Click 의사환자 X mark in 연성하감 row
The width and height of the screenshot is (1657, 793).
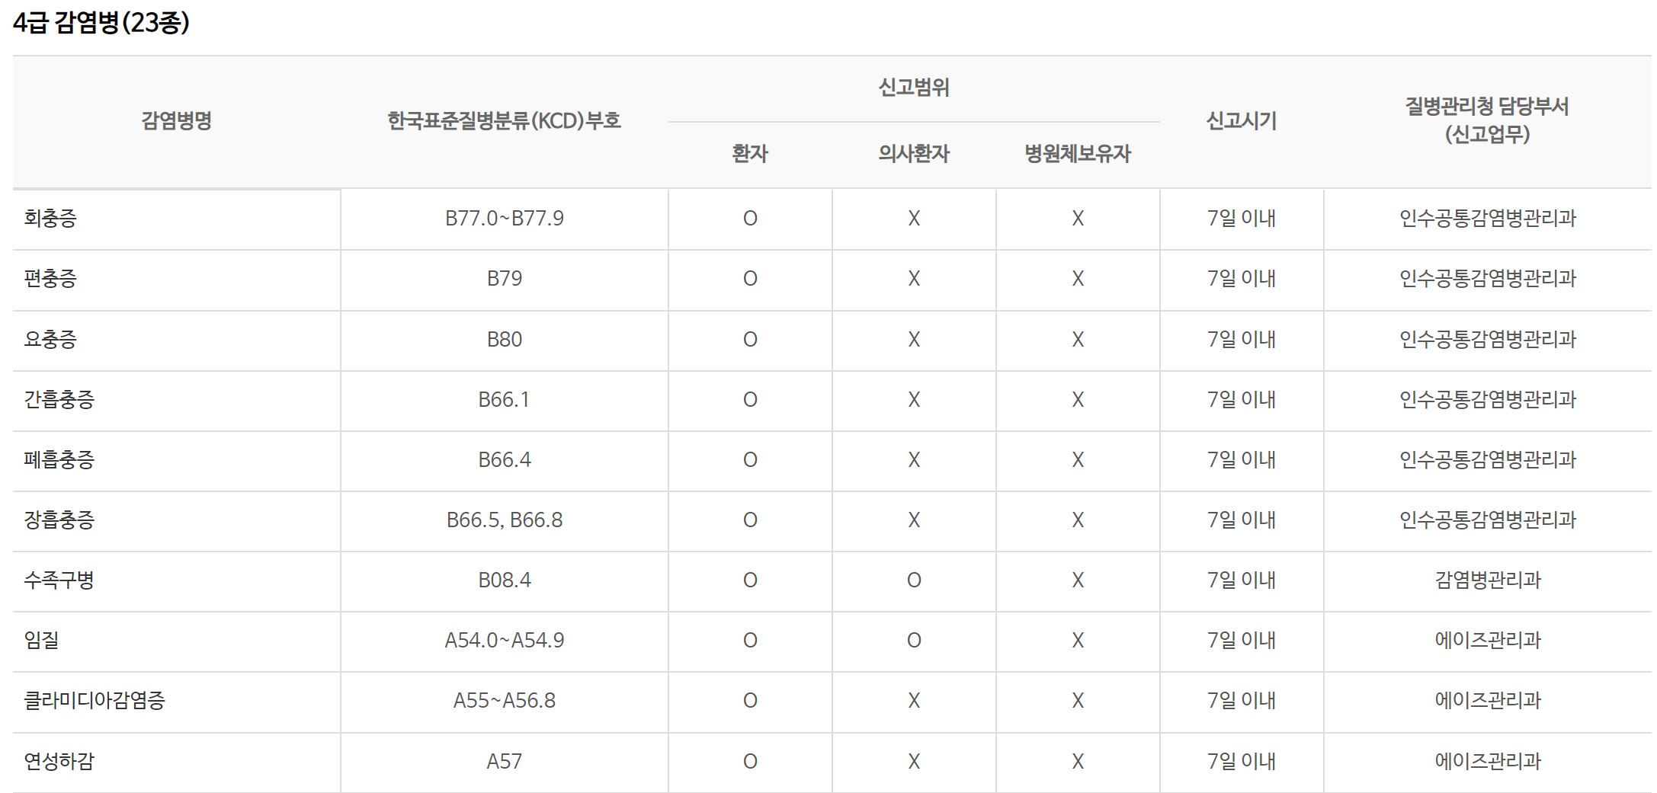click(914, 762)
